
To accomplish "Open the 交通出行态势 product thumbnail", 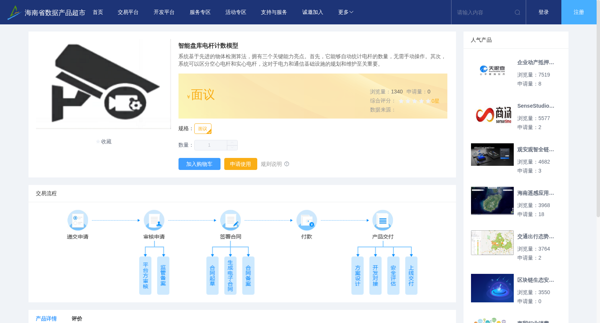I will 492,243.
